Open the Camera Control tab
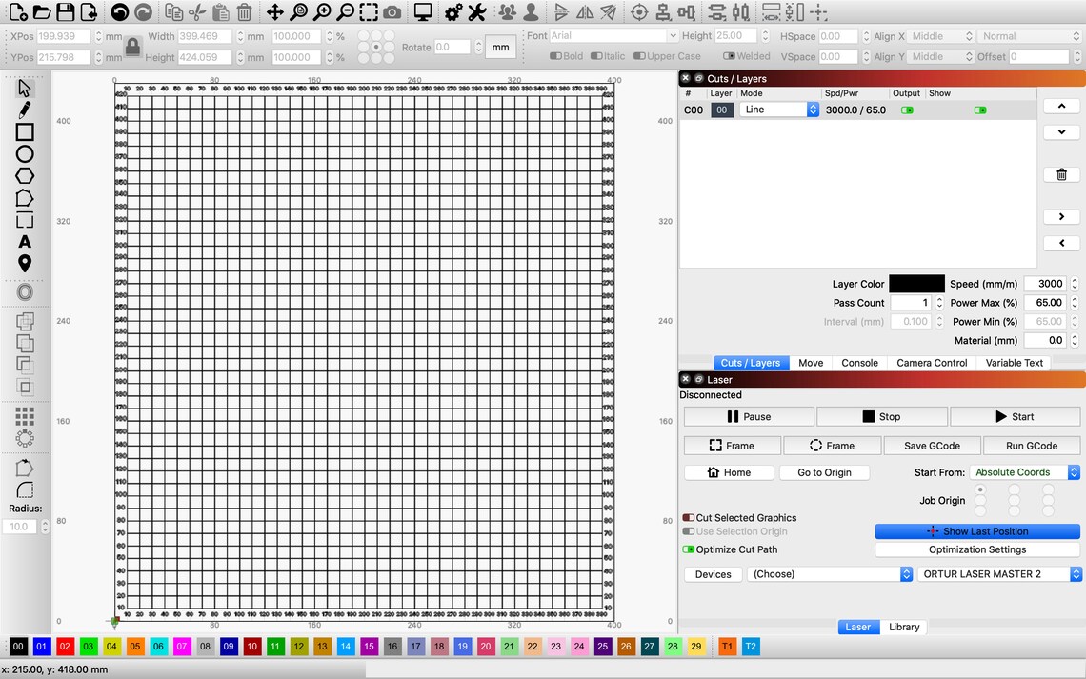The image size is (1086, 679). click(x=931, y=363)
